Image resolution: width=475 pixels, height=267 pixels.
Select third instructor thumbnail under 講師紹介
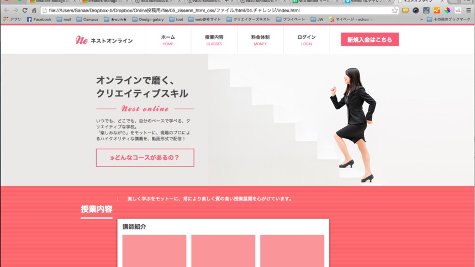click(292, 250)
